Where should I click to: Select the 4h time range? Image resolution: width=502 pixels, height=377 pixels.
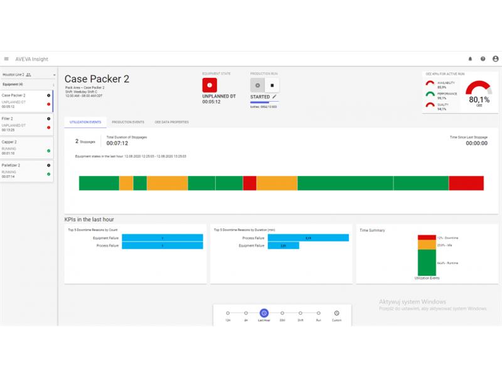[x=246, y=313]
